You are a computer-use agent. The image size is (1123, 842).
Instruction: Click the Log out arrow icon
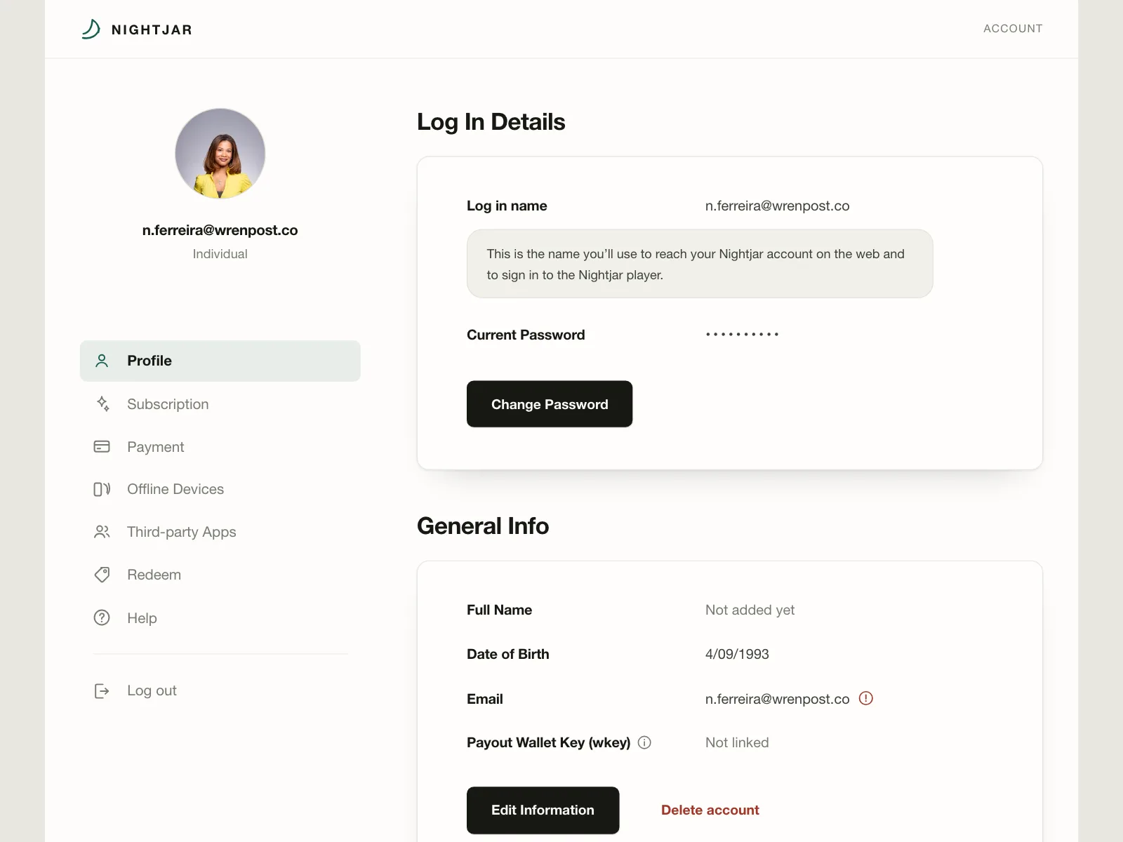tap(102, 691)
